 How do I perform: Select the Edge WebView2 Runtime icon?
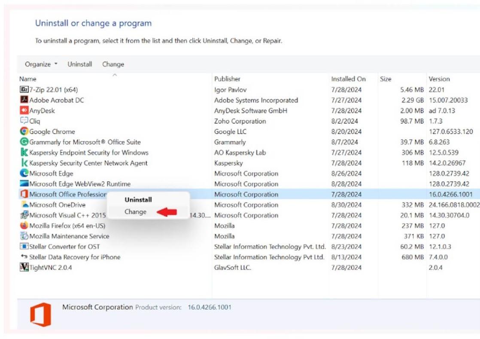24,184
